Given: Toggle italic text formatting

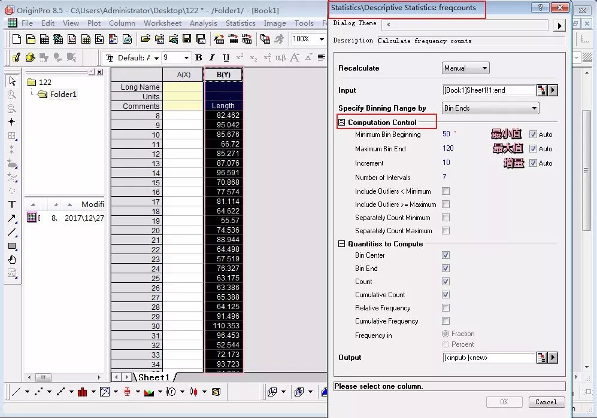Looking at the screenshot, I should pos(212,58).
